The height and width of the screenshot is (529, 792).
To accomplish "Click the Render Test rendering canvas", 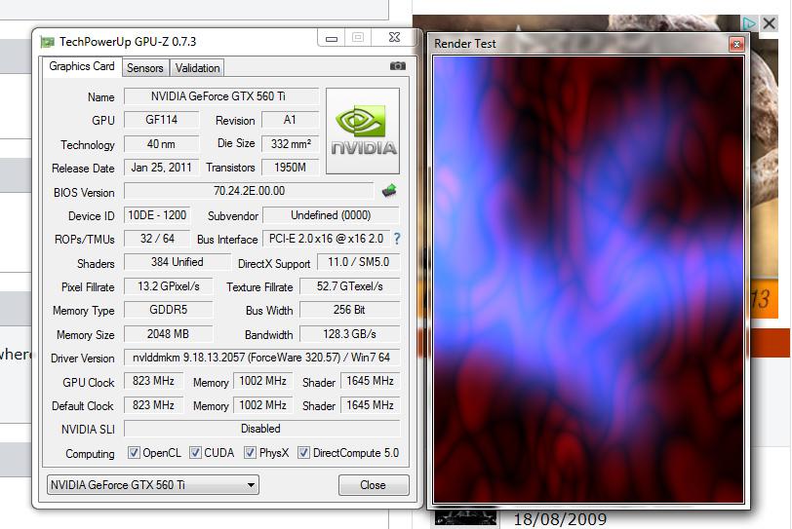I will pos(588,280).
